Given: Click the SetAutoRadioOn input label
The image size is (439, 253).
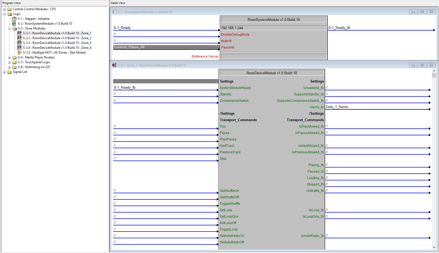Looking at the screenshot, I should (x=232, y=236).
